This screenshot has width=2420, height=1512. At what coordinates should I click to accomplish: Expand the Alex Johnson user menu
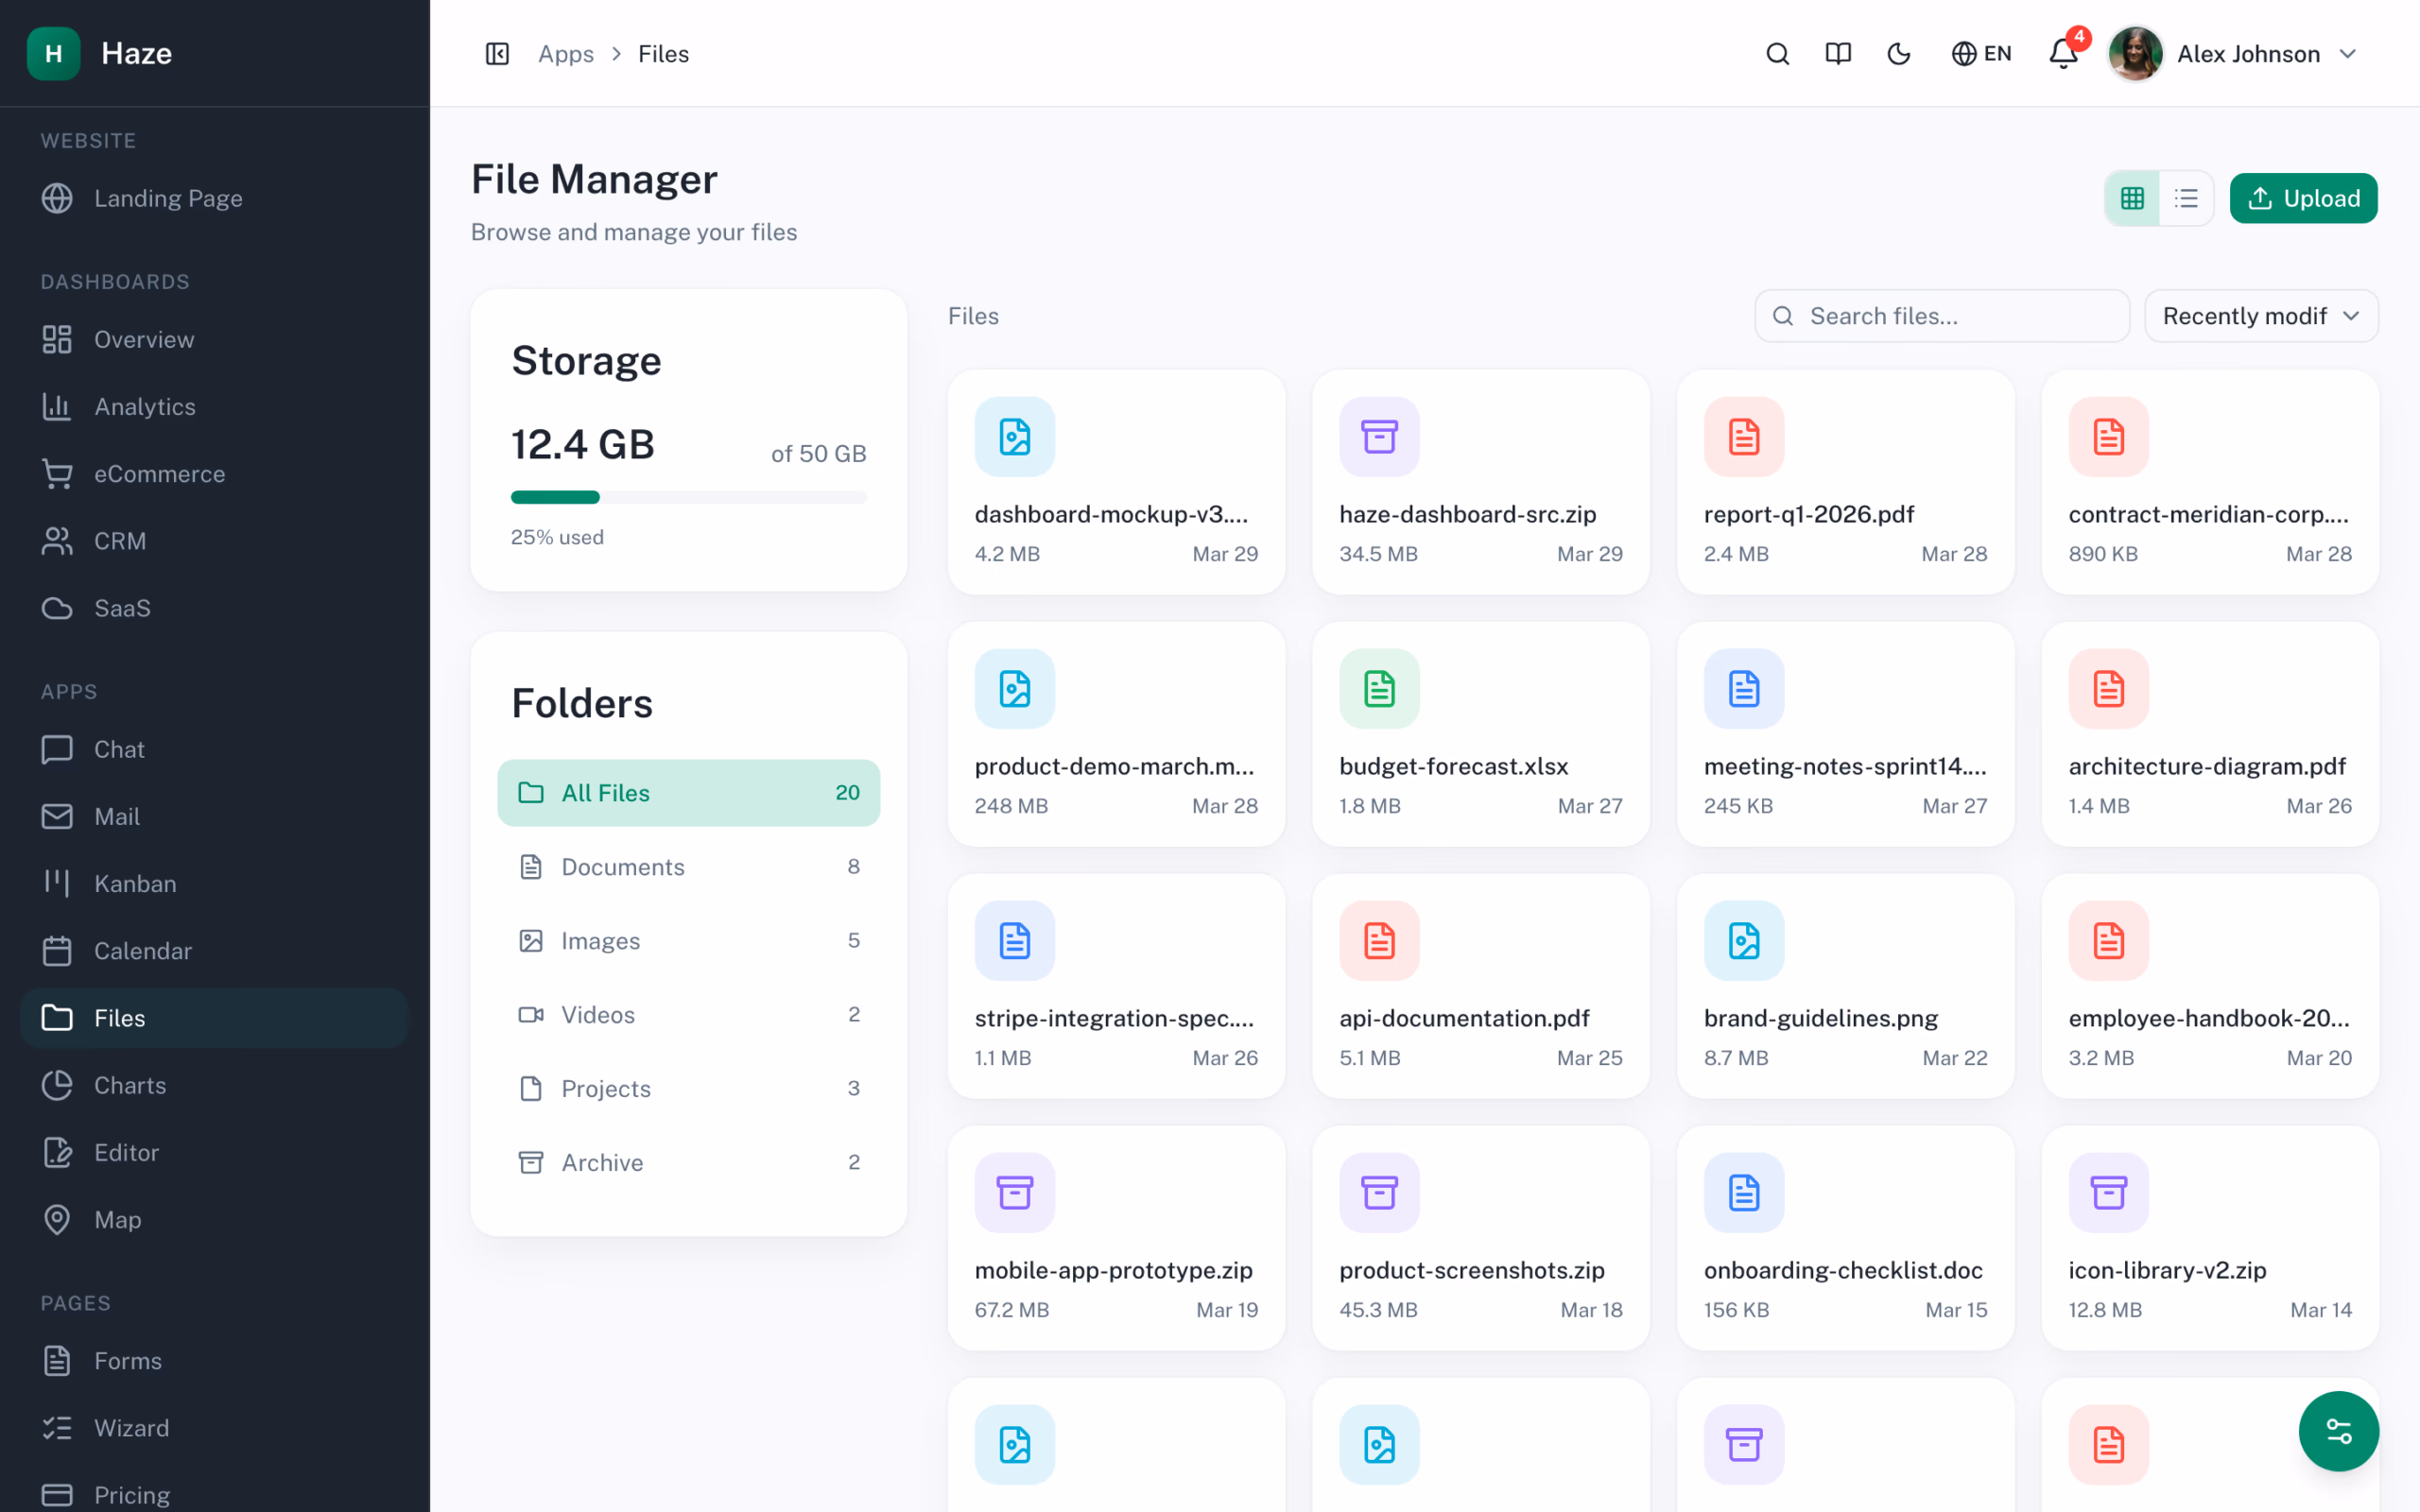point(2235,54)
